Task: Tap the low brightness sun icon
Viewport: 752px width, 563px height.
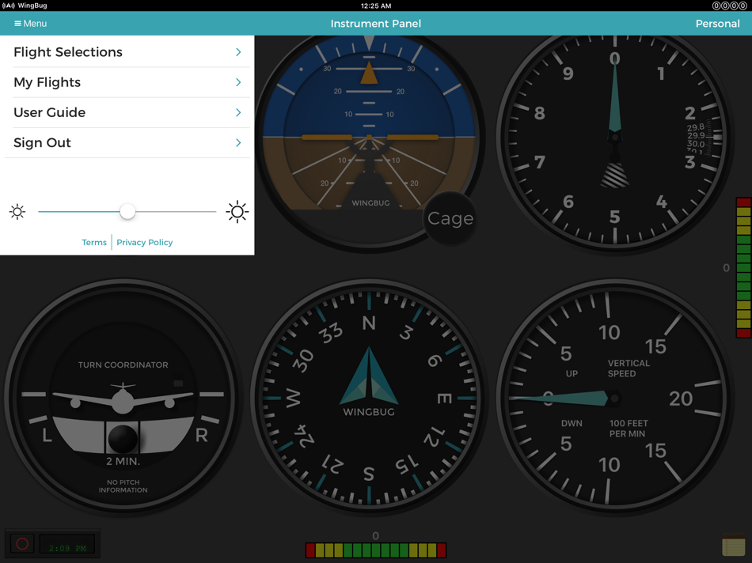Action: [x=17, y=211]
